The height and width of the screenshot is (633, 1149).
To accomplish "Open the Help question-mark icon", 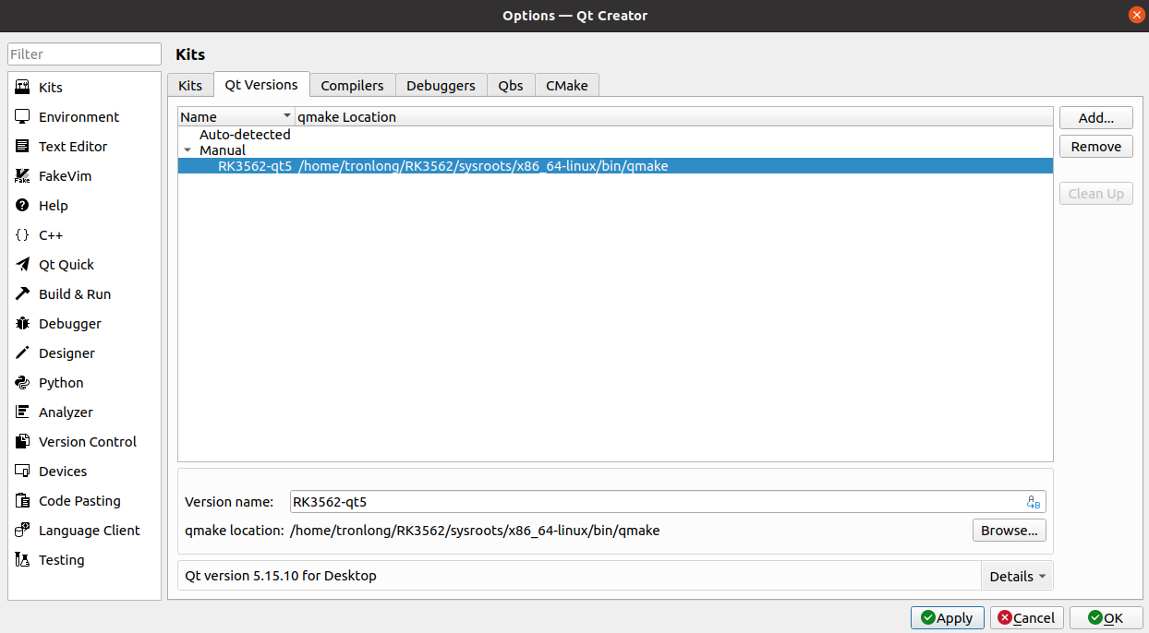I will (23, 206).
